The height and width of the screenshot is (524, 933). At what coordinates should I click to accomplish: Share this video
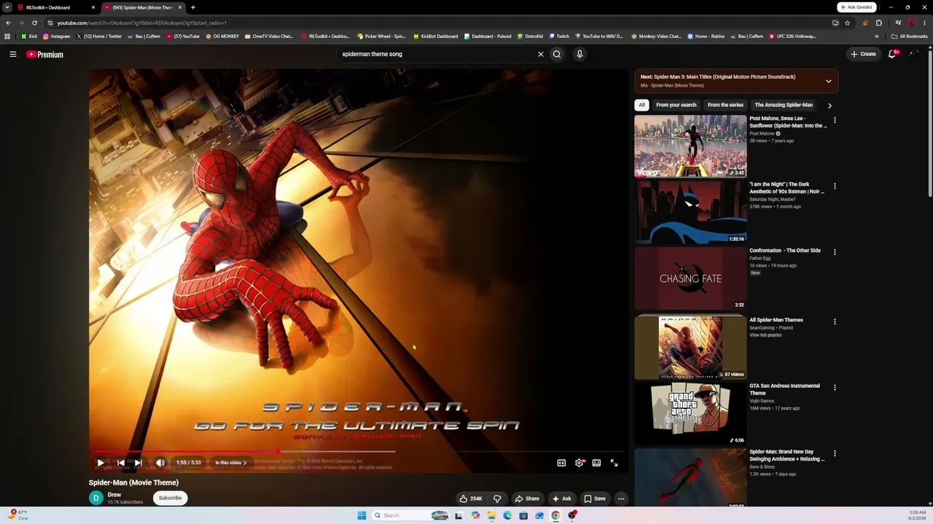click(x=527, y=499)
